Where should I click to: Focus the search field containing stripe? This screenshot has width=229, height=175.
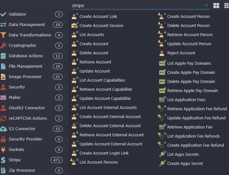[137, 6]
